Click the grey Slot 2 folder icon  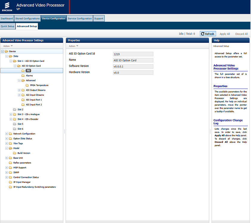coord(15,109)
